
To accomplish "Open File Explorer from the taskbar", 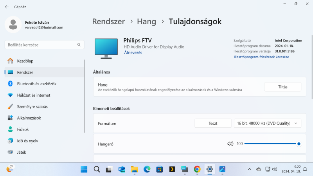I will pyautogui.click(x=134, y=169).
